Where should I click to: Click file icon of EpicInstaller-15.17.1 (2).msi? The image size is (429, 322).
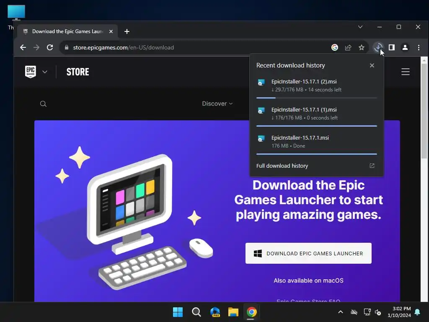click(x=261, y=82)
